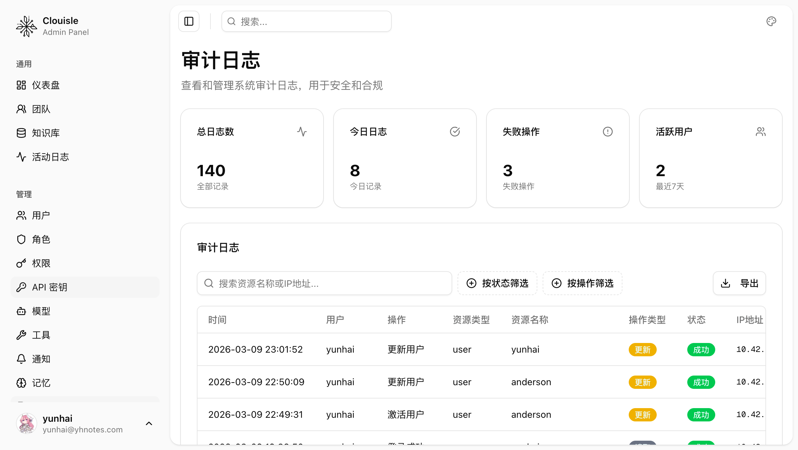This screenshot has width=798, height=450.
Task: Open the 仪表盘 dashboard menu item
Action: (x=46, y=85)
